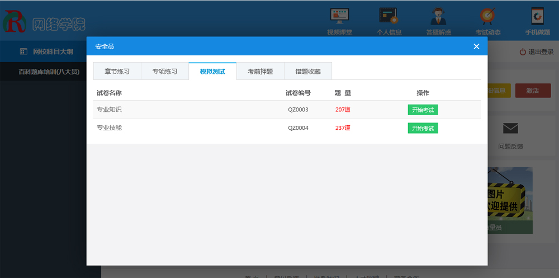Viewport: 559px width, 278px height.
Task: Click the 207道 question count
Action: point(343,110)
